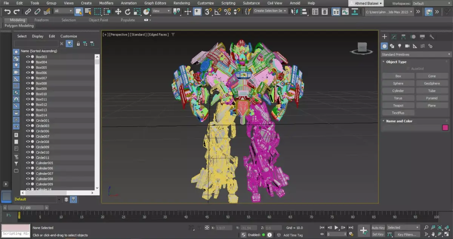The image size is (453, 239).
Task: Switch to Systems create category
Action: (x=430, y=46)
